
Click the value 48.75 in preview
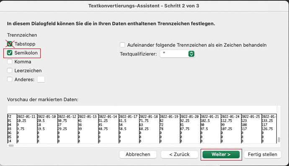pos(103,129)
